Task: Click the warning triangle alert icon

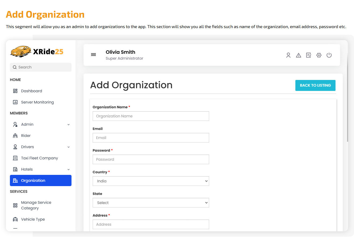Action: coord(299,55)
